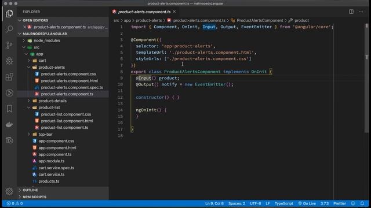Open the Explorer view in activity bar

click(9, 13)
